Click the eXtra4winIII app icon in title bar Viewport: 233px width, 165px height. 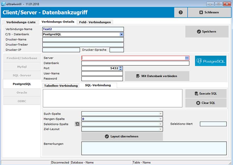[x=3, y=4]
